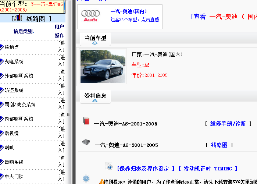Viewport: 257px width, 184px height.
Task: Select the 内部照明系统 category text
Action: [19, 119]
